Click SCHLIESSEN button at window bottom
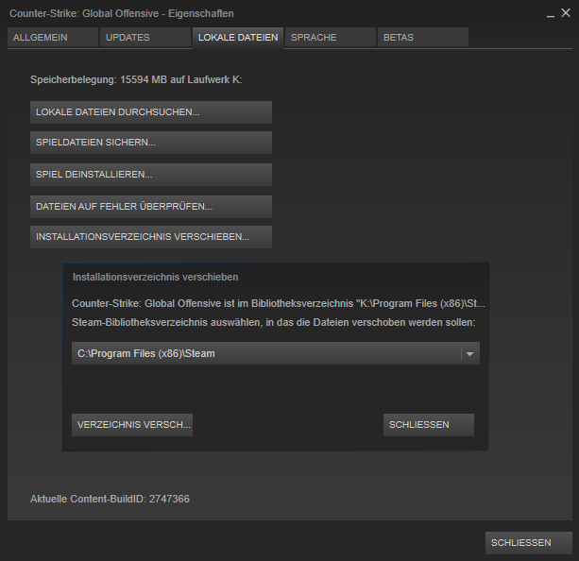This screenshot has height=561, width=579. click(528, 542)
